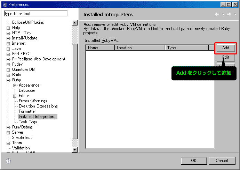This screenshot has height=170, width=240.
Task: Sort by the Location column header
Action: coord(140,48)
